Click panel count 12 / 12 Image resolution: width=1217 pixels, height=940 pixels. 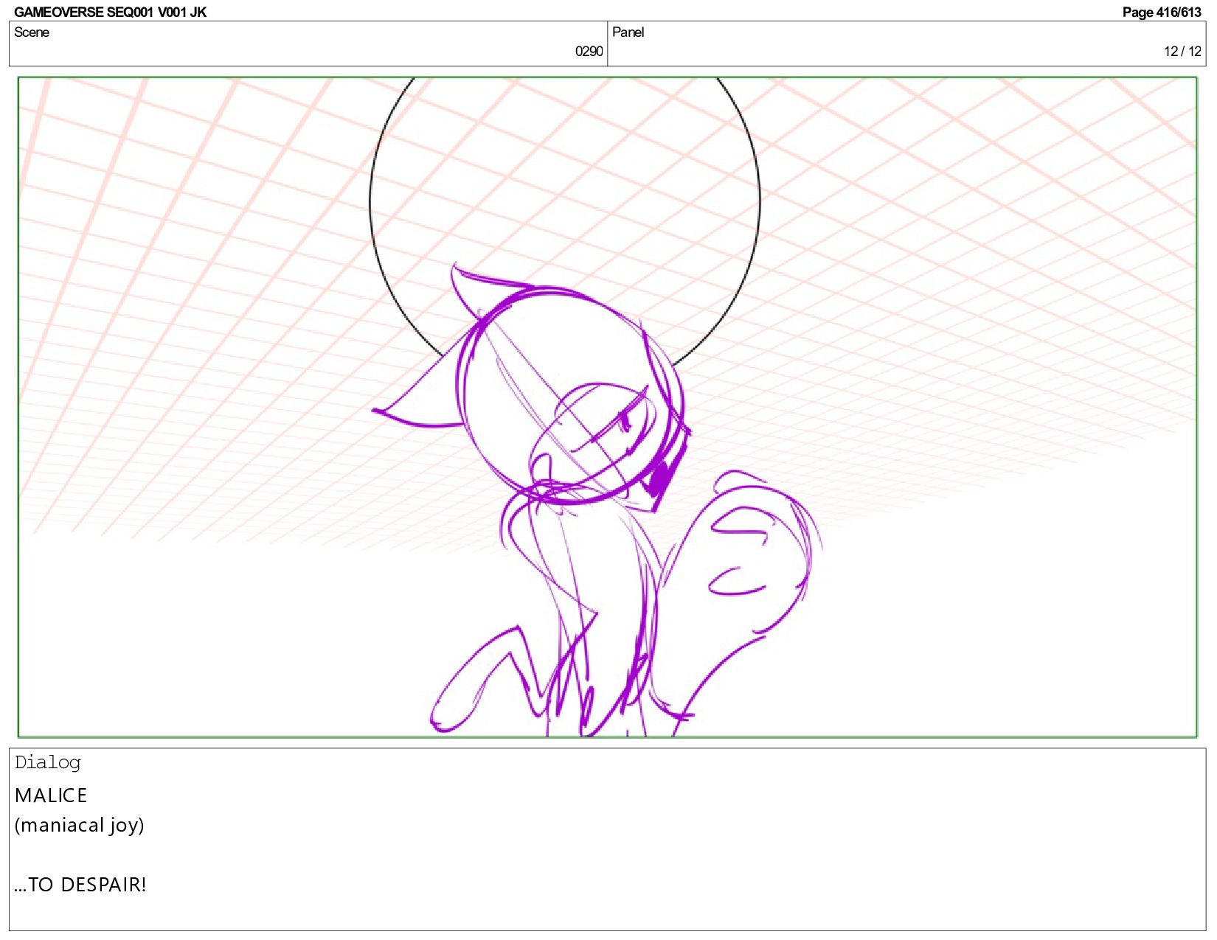click(1182, 52)
